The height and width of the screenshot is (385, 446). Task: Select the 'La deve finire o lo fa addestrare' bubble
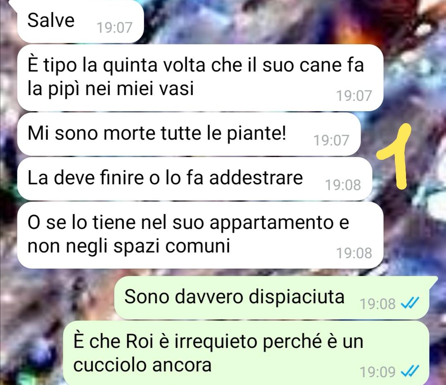pos(195,178)
